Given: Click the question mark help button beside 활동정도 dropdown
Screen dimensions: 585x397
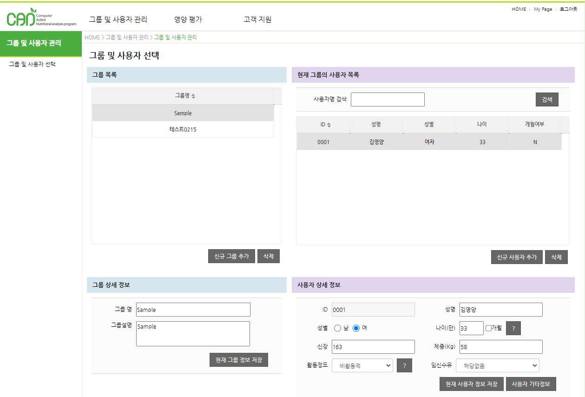Looking at the screenshot, I should 404,365.
